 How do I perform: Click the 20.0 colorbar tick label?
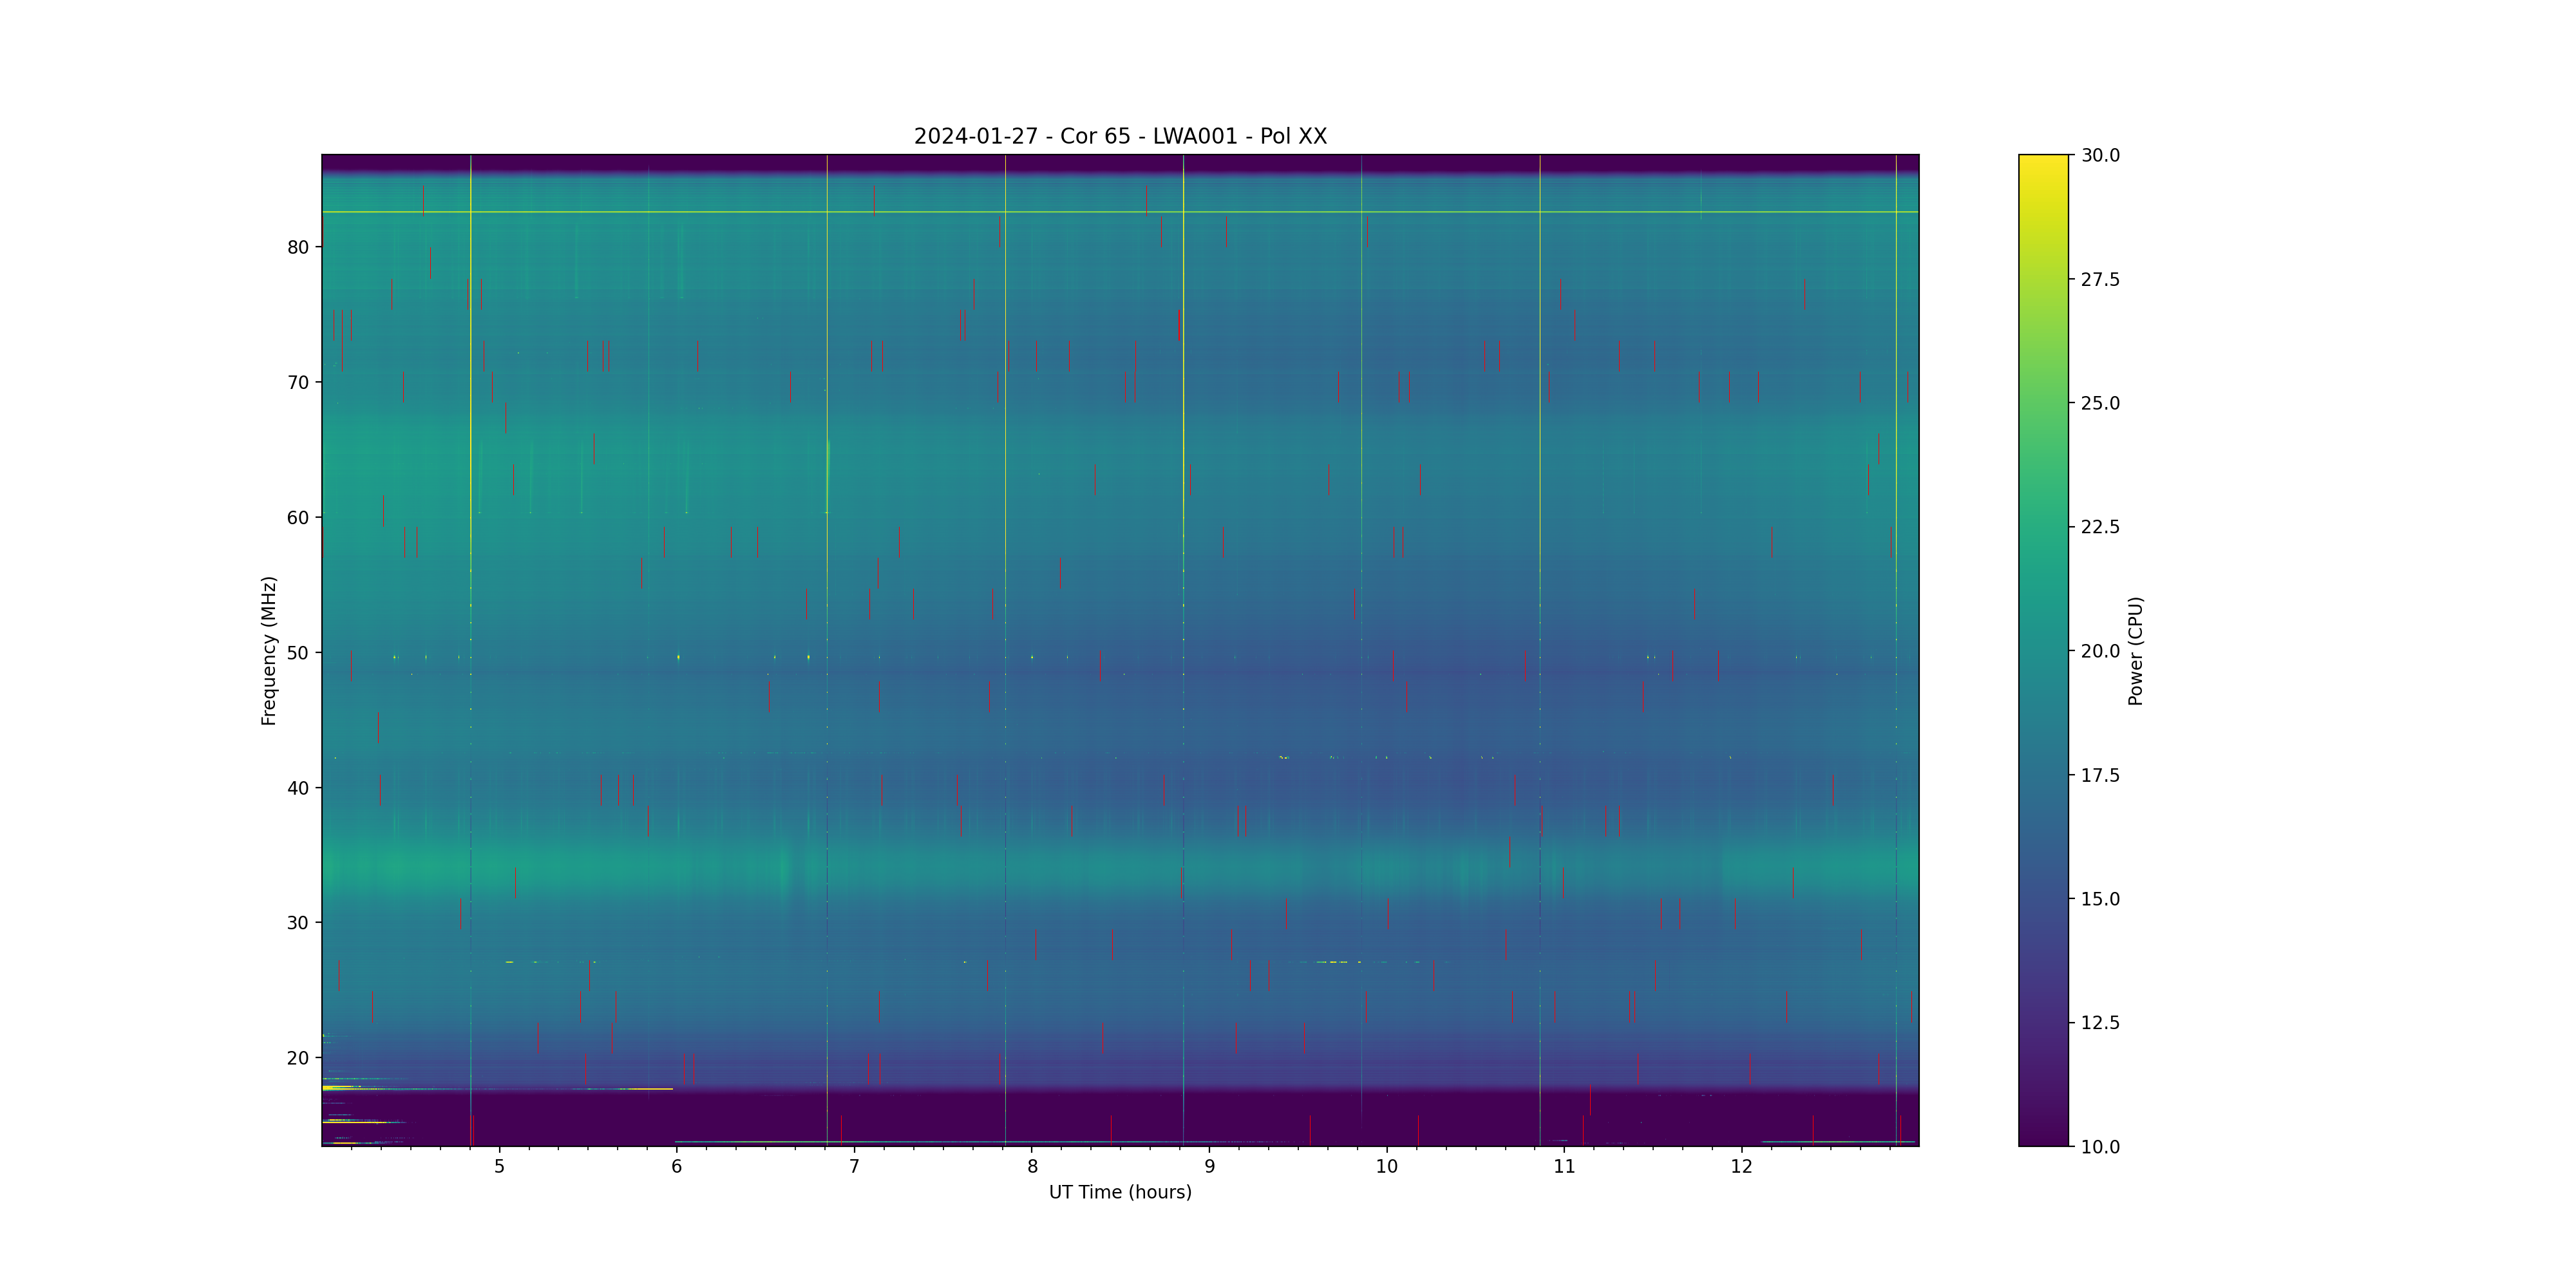point(2100,651)
